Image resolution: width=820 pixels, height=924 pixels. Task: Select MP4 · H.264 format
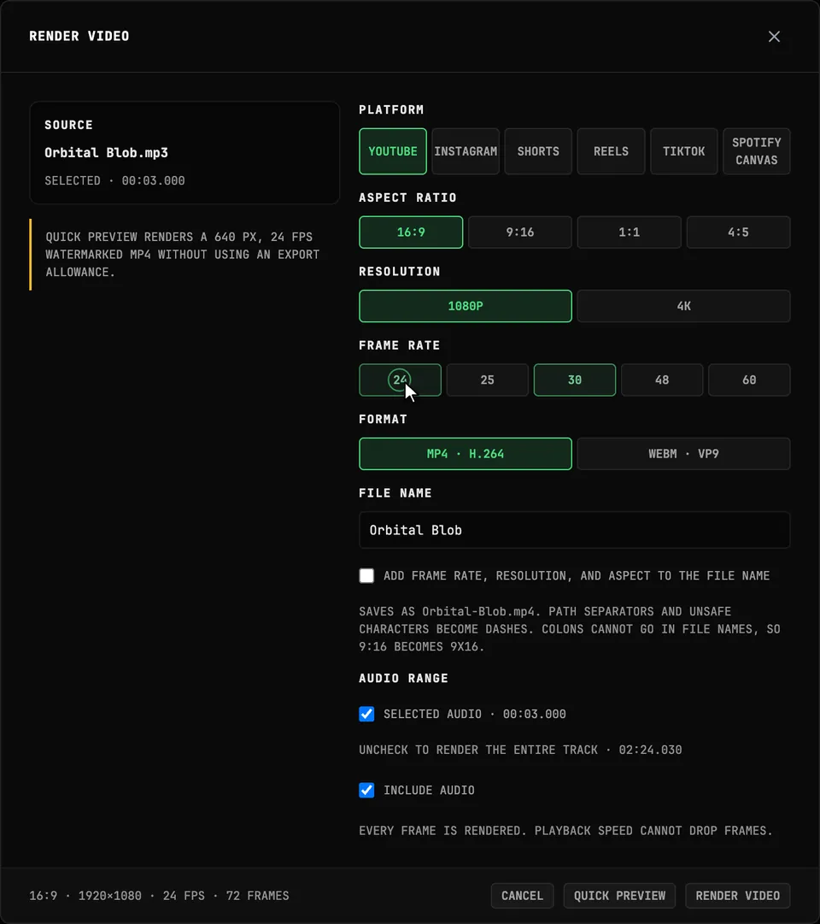(x=466, y=454)
